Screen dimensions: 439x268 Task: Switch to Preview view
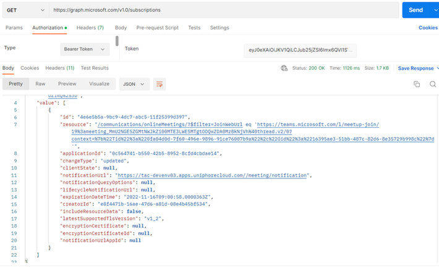(67, 84)
